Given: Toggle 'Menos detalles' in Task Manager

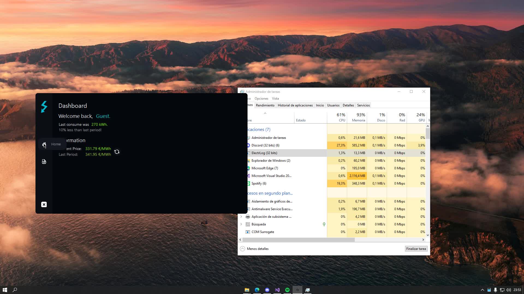Looking at the screenshot, I should pyautogui.click(x=254, y=249).
